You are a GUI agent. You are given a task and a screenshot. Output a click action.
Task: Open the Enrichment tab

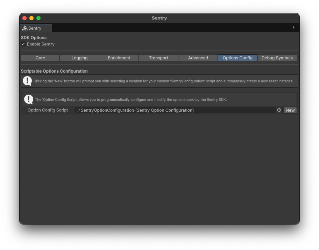click(x=119, y=58)
